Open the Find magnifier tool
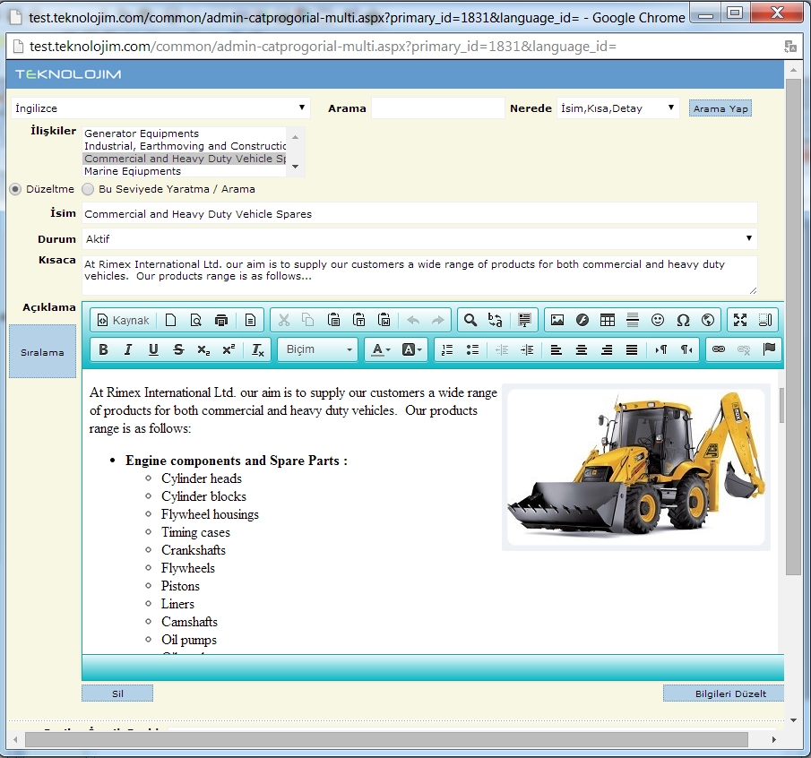The image size is (811, 758). pyautogui.click(x=470, y=320)
